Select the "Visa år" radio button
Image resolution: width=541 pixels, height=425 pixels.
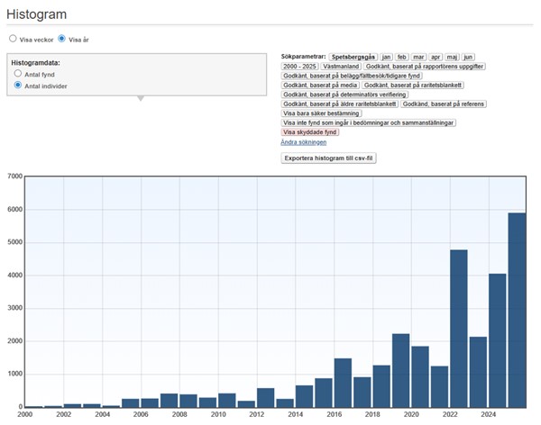point(62,39)
